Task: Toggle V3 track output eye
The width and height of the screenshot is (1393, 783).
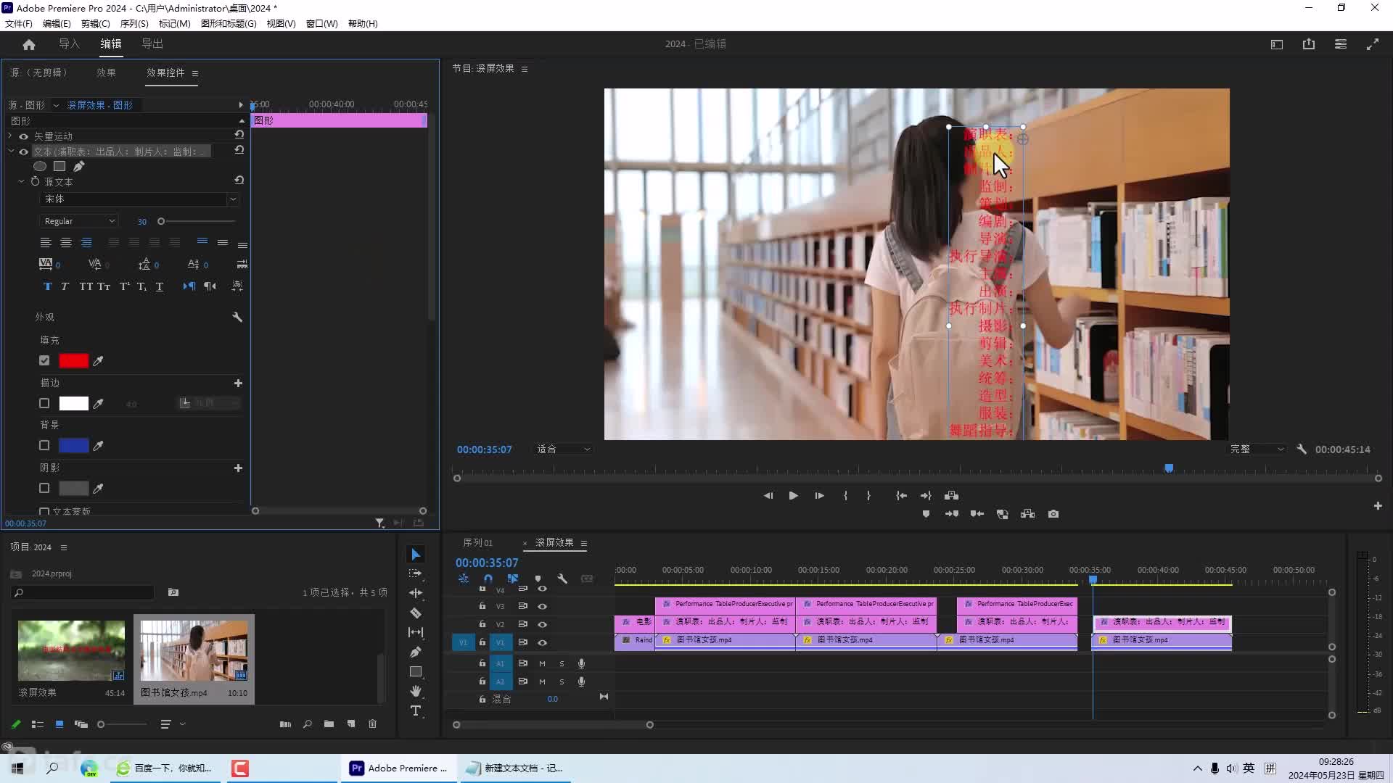Action: pyautogui.click(x=542, y=606)
